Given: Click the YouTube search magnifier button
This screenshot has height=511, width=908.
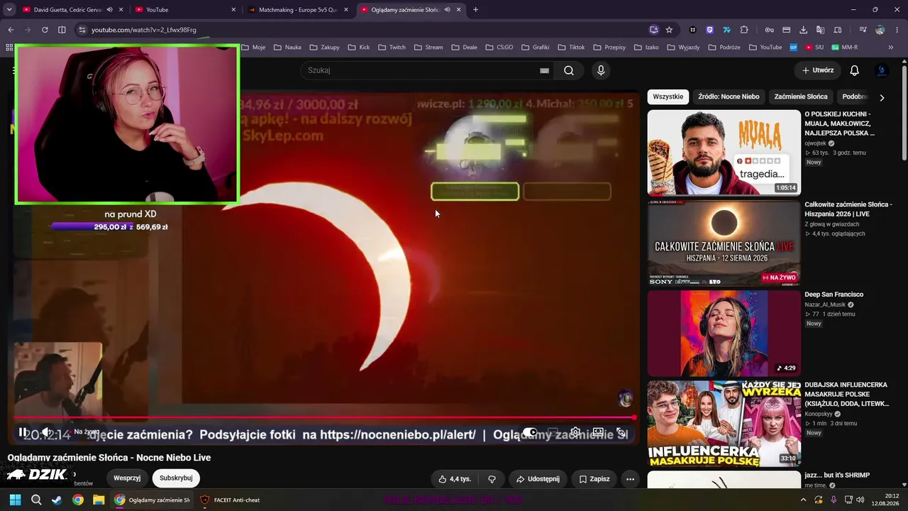Looking at the screenshot, I should coord(569,70).
